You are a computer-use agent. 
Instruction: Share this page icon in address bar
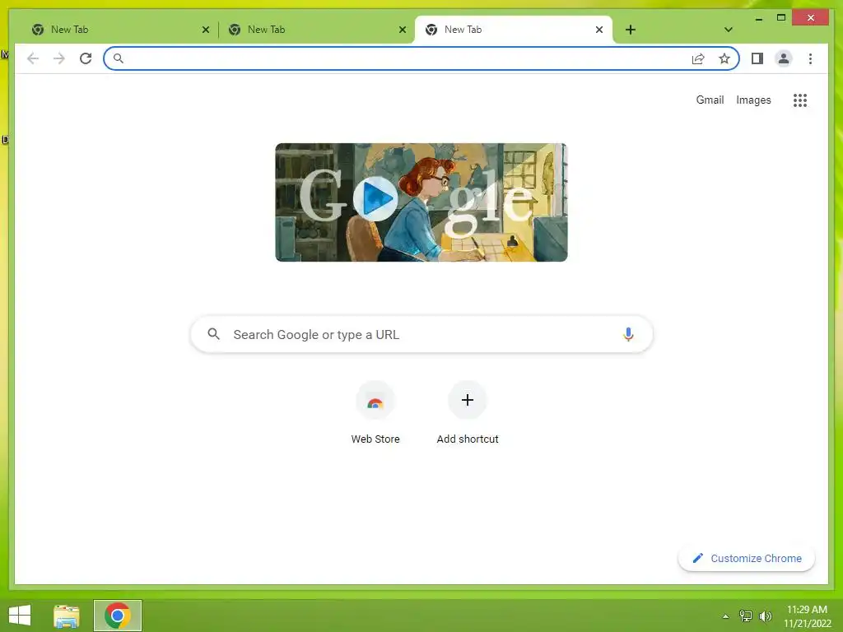click(x=698, y=58)
